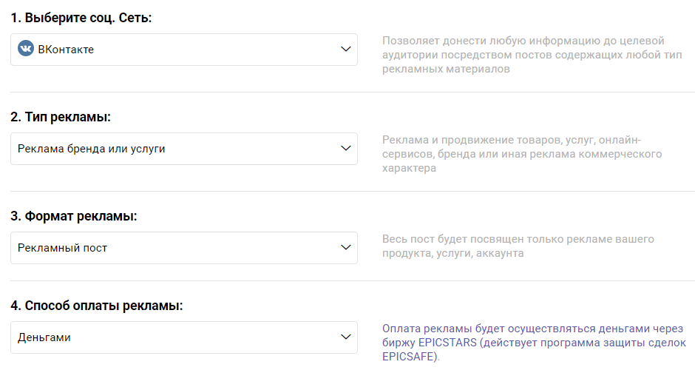Click the hint text starting 'Весь пост будет посвящен'
Image resolution: width=695 pixels, height=370 pixels.
[x=518, y=246]
